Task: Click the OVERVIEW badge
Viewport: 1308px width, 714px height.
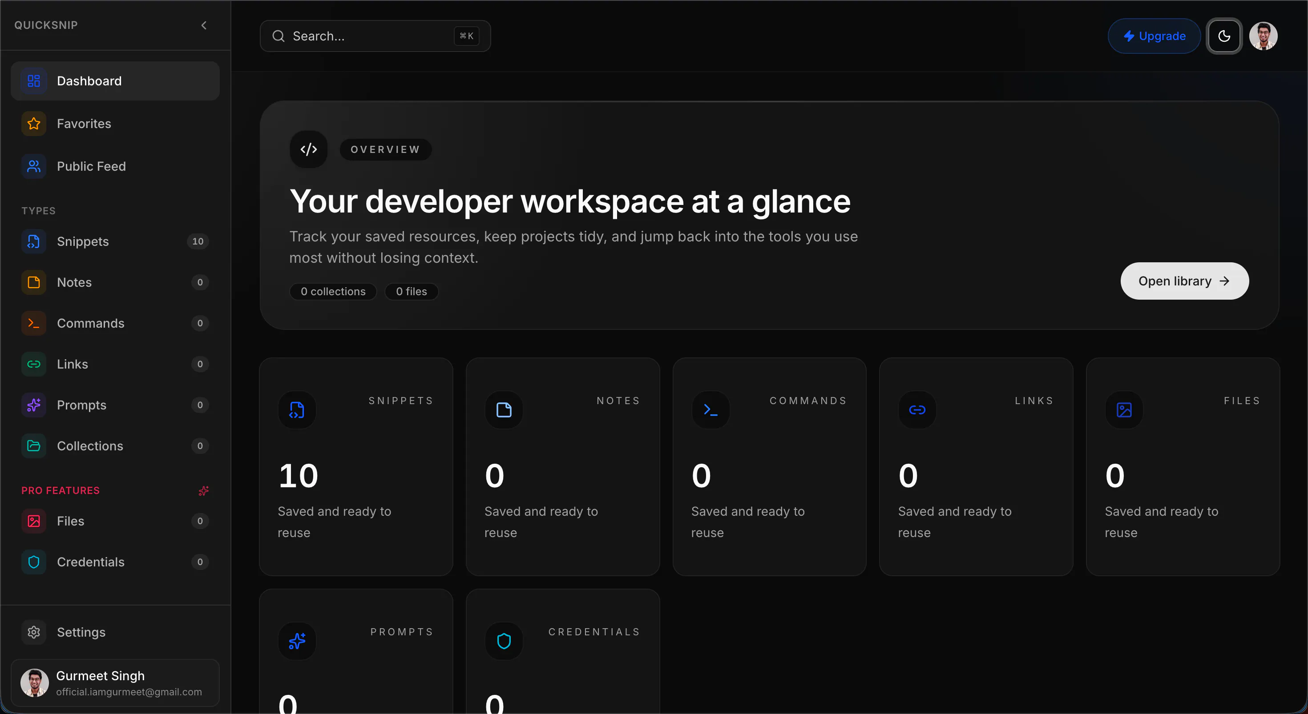Action: pyautogui.click(x=385, y=149)
